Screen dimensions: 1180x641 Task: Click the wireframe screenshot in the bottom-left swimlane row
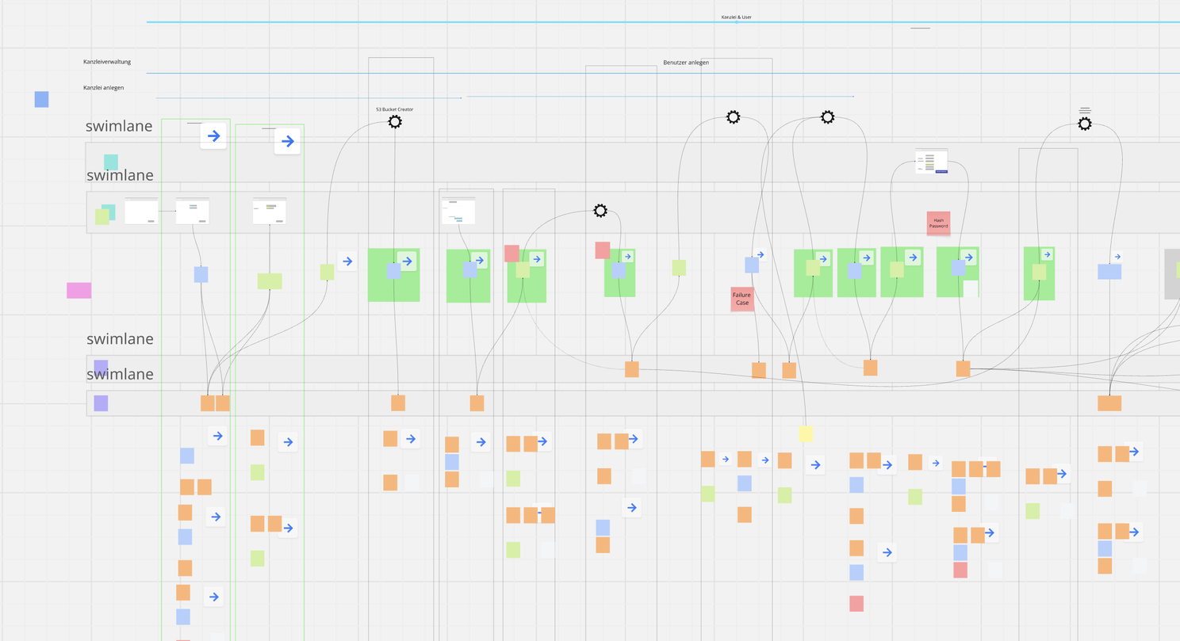tap(141, 211)
